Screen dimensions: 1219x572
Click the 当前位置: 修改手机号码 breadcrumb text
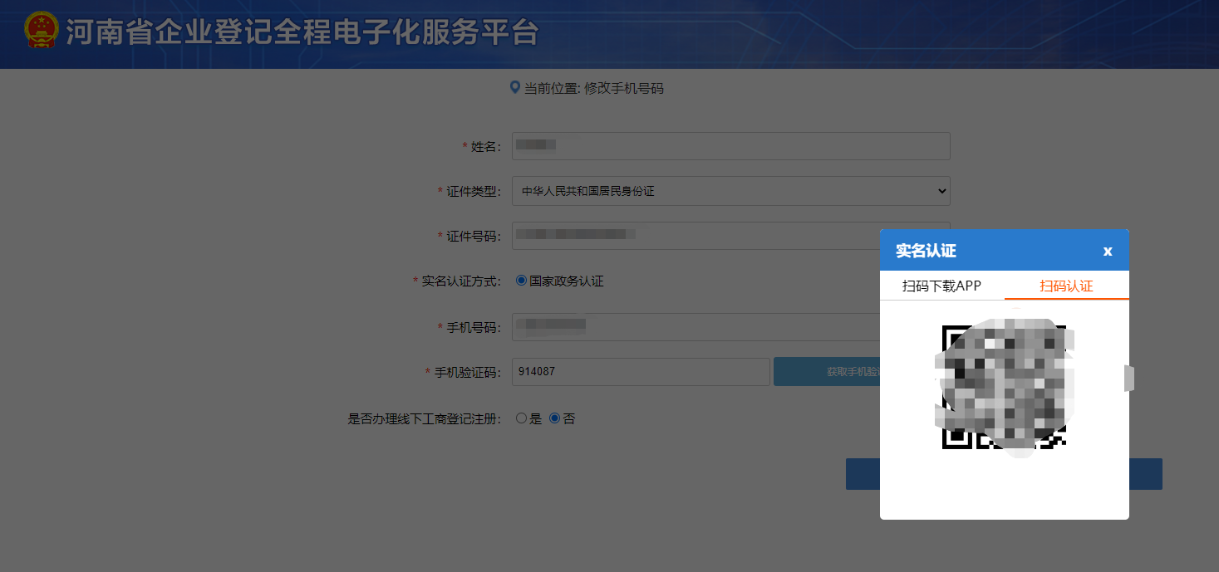tap(594, 88)
